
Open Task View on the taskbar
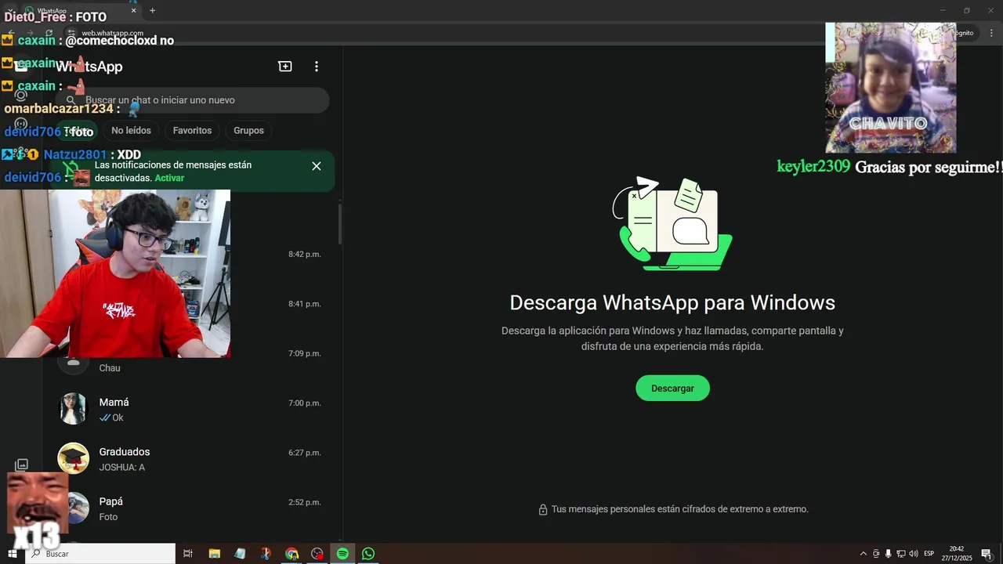tap(188, 554)
